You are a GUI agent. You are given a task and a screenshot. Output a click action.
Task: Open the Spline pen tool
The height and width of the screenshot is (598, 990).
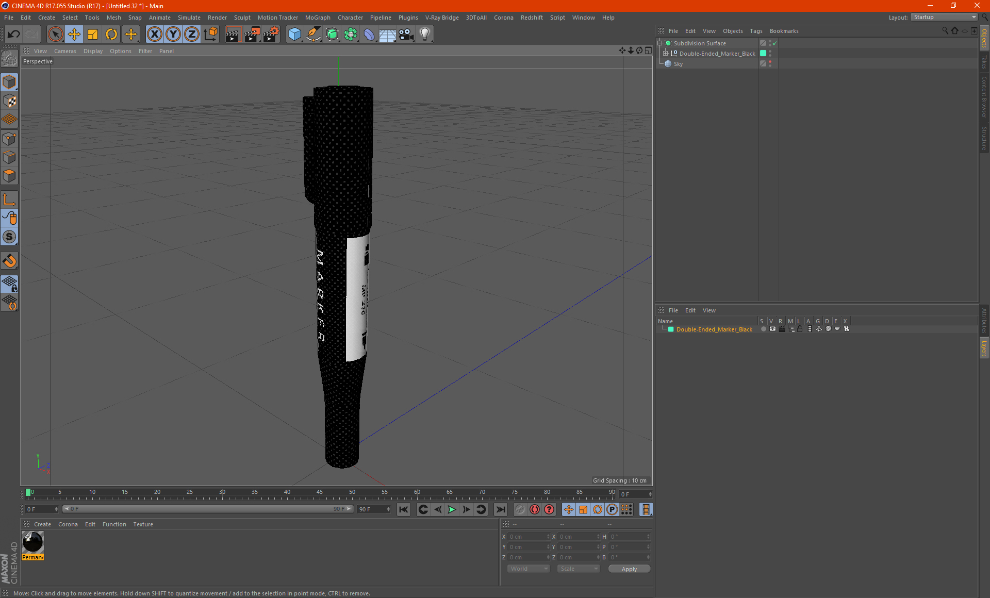tap(313, 35)
